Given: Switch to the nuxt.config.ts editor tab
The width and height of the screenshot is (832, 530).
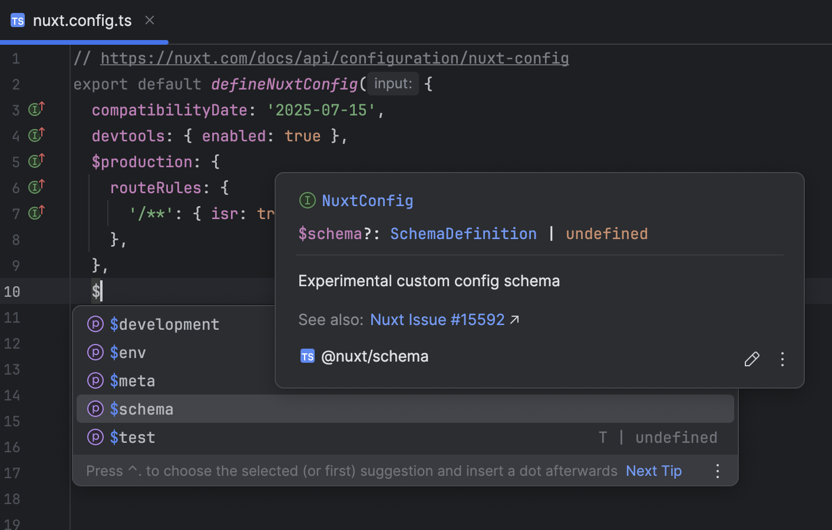Looking at the screenshot, I should 82,20.
